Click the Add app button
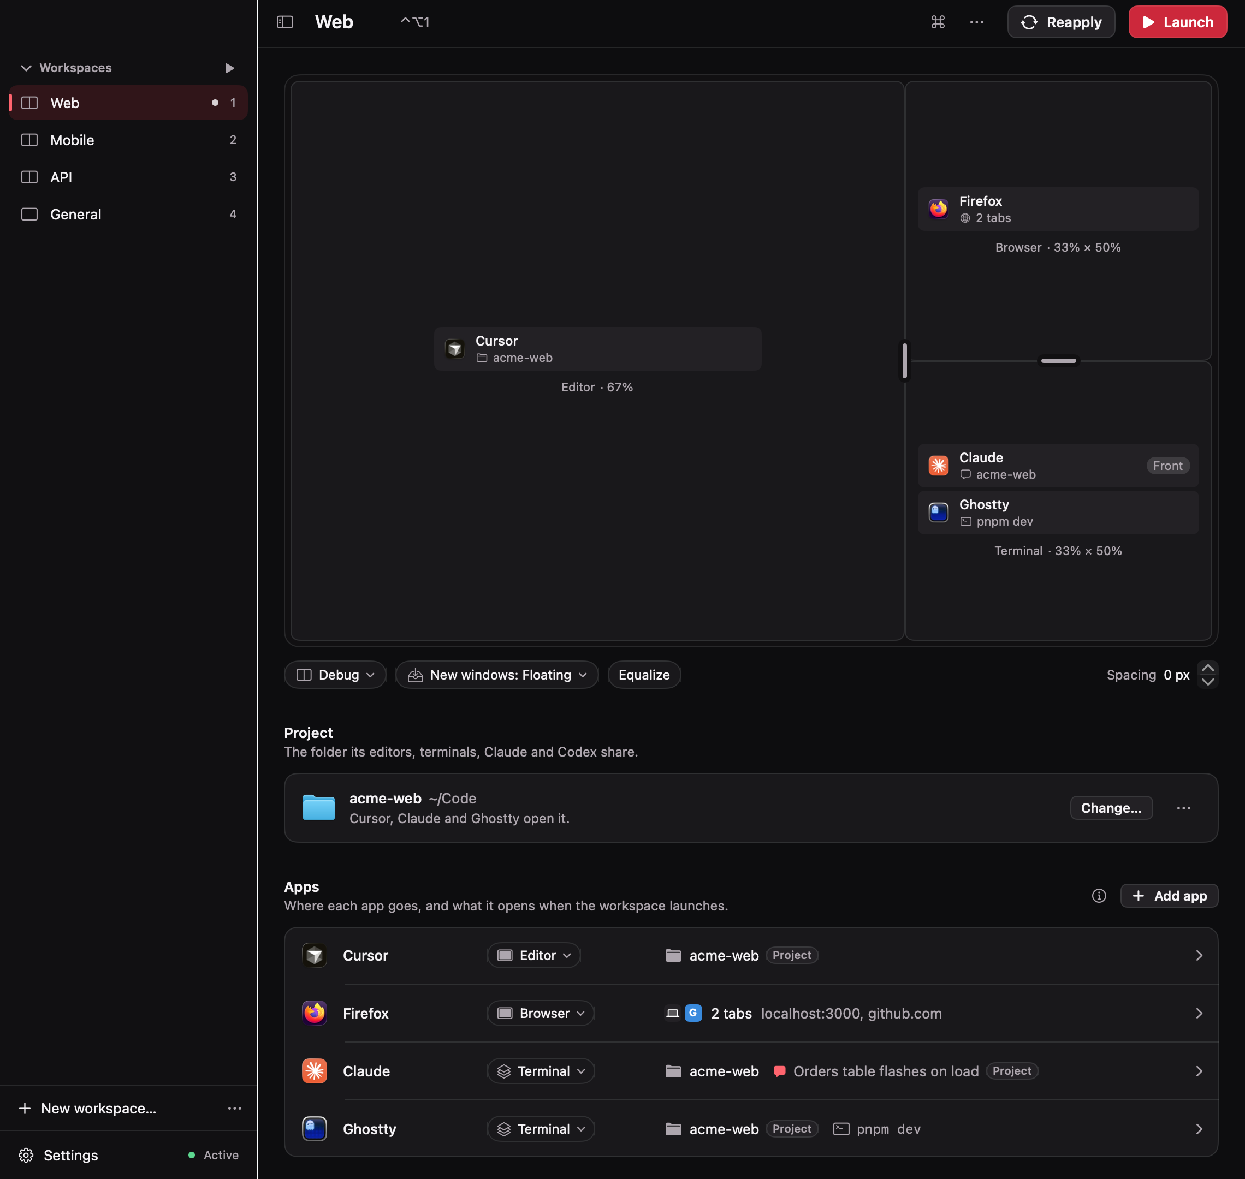 [1169, 896]
